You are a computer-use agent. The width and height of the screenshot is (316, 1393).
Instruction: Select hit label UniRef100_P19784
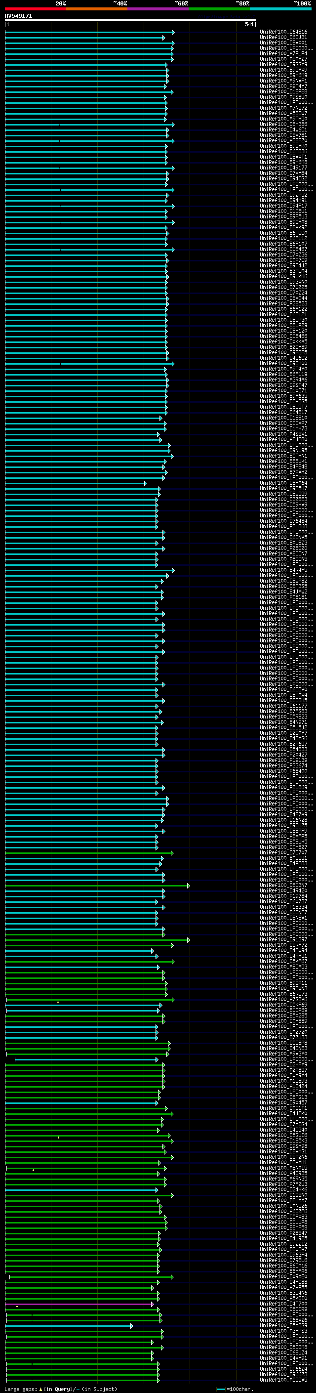283,896
